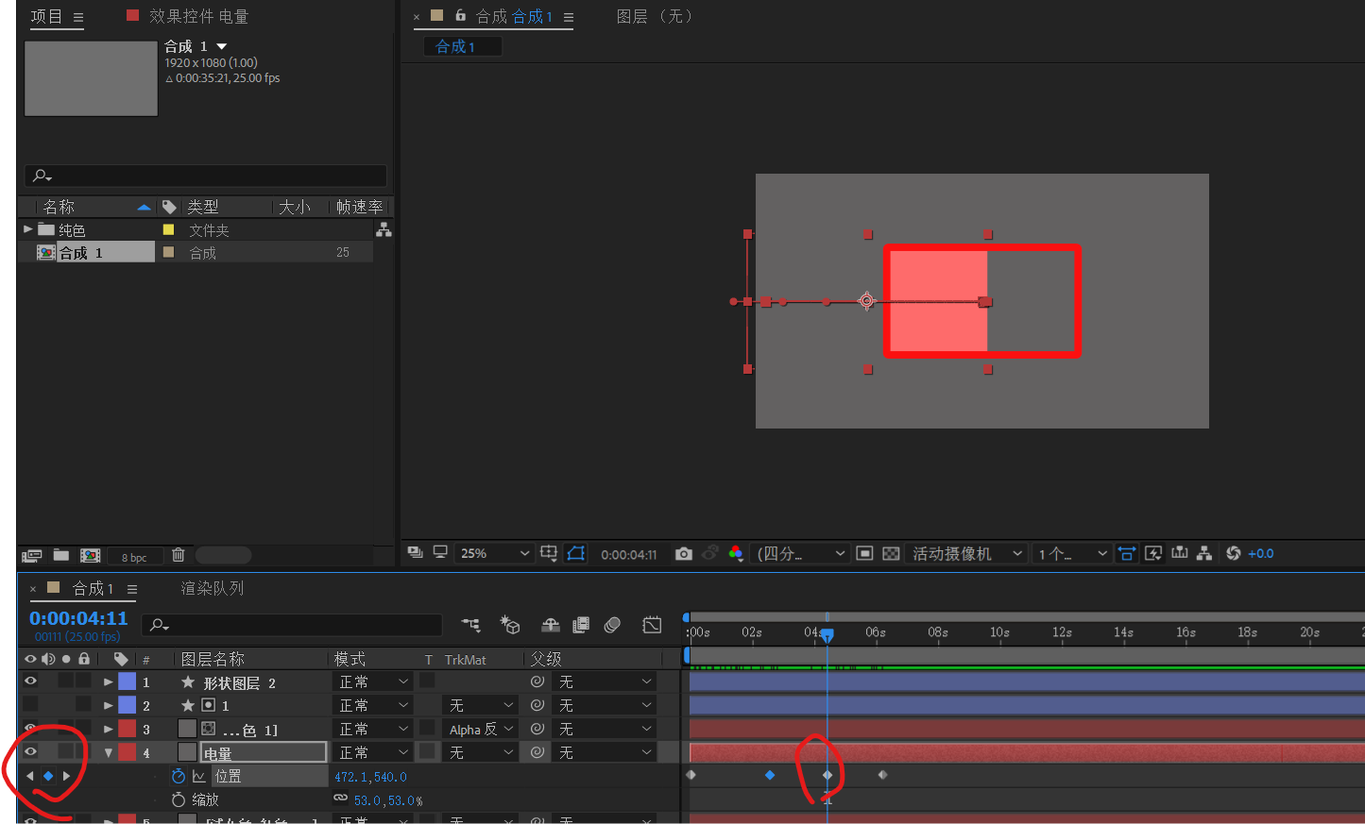Toggle lock on the 合成1 viewer tab
1365x824 pixels.
tap(461, 15)
